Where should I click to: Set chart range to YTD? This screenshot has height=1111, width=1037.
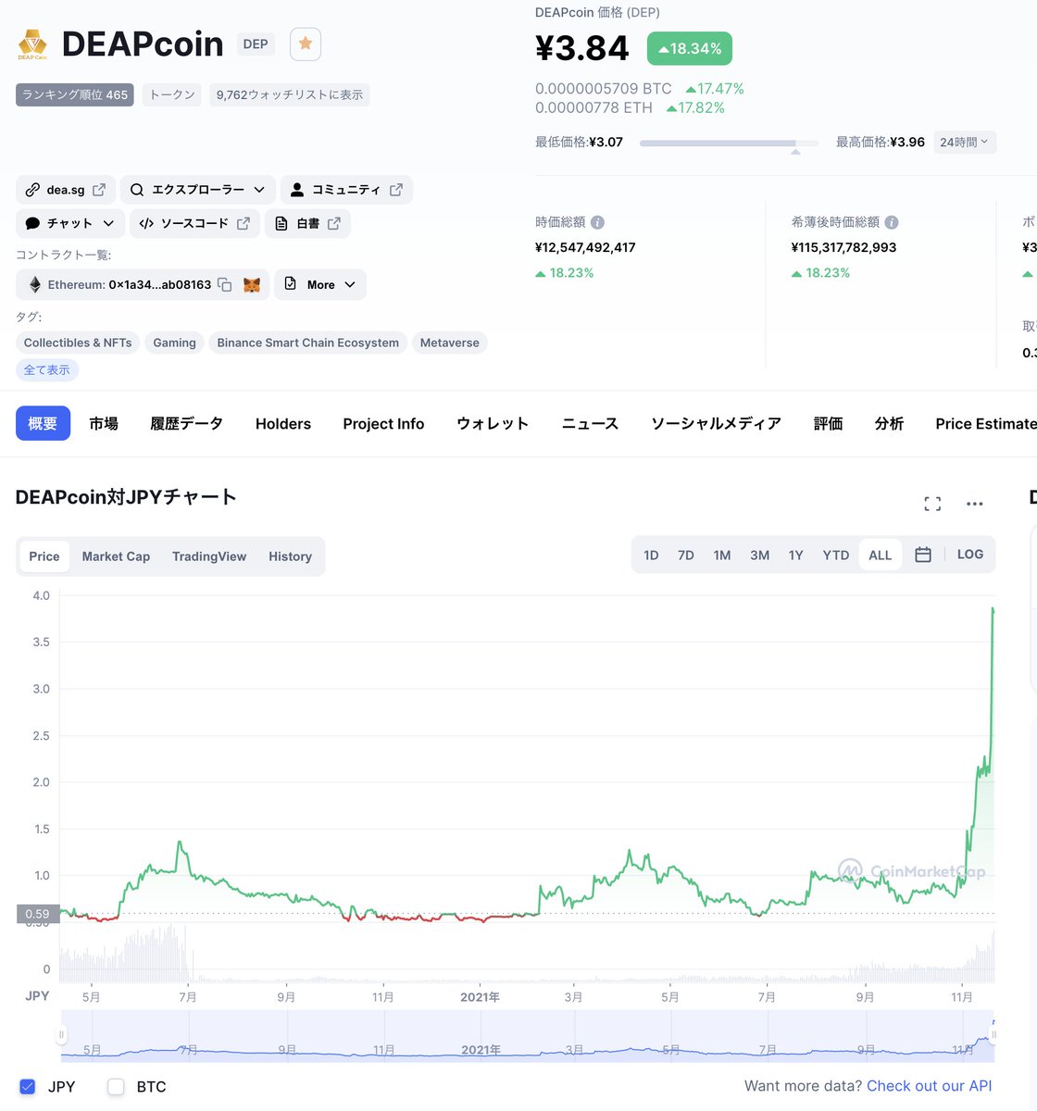[836, 555]
